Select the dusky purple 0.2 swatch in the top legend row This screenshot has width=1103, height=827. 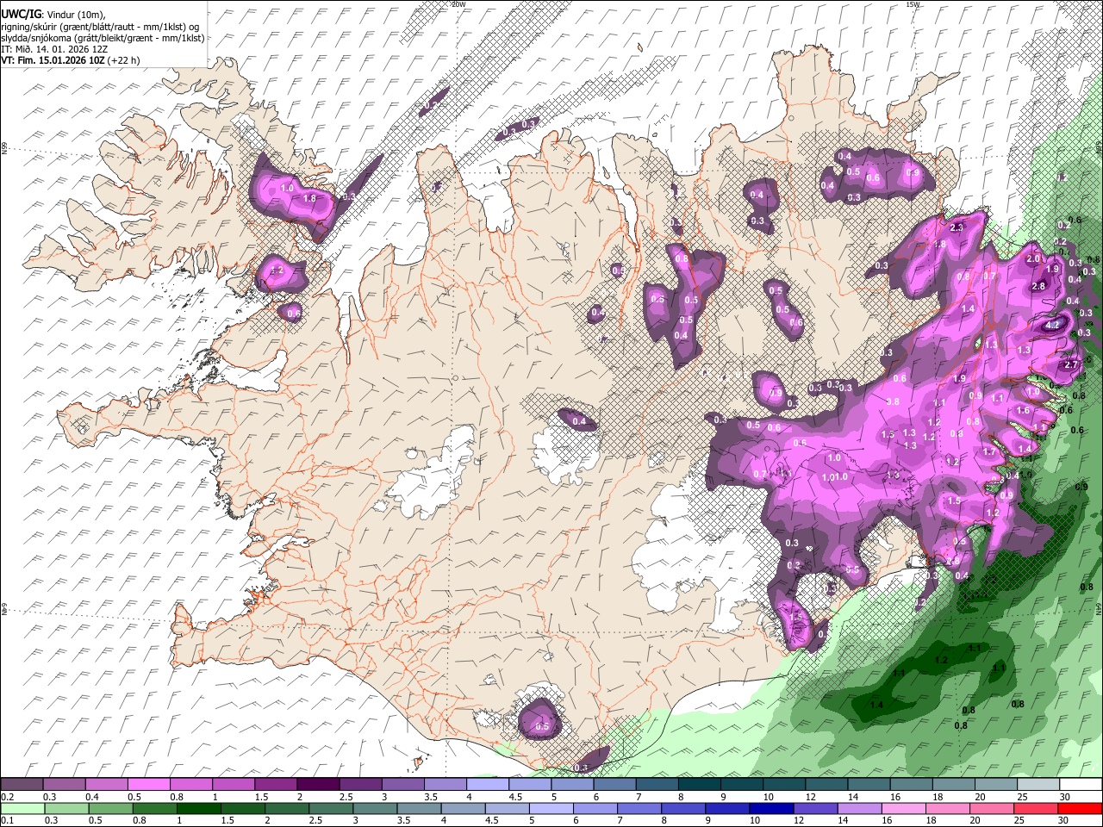tap(22, 785)
